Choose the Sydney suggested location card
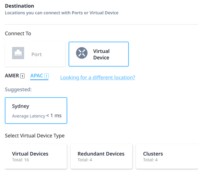The height and width of the screenshot is (173, 202). click(x=36, y=110)
